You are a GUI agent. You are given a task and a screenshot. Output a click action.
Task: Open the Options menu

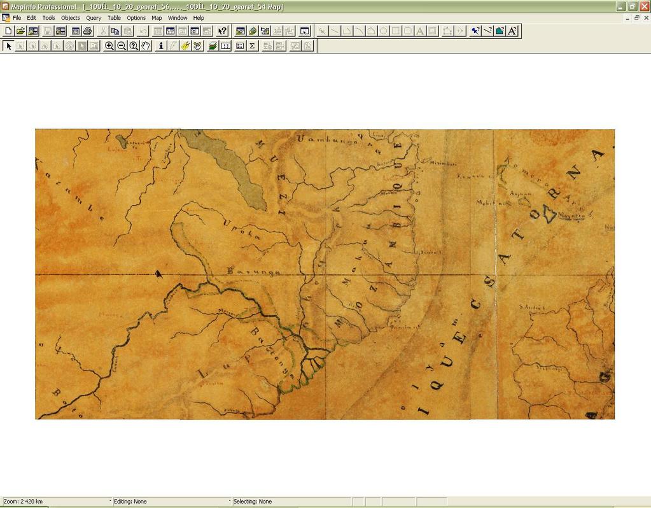(x=136, y=18)
